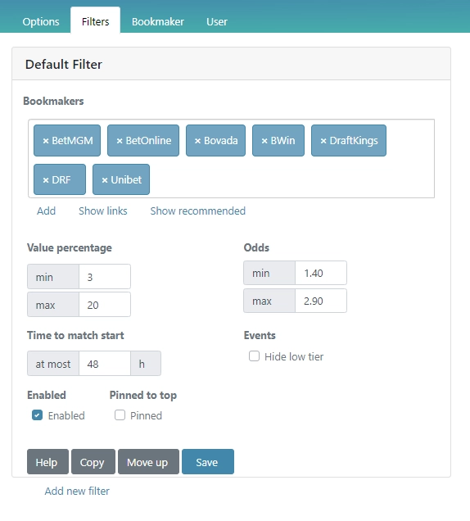Click the Move up button
This screenshot has height=521, width=470.
(x=148, y=462)
